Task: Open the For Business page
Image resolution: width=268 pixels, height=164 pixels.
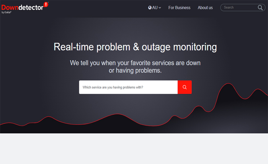Action: click(179, 8)
